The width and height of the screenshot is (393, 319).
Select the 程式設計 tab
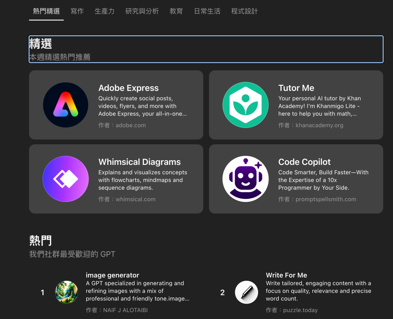point(245,11)
